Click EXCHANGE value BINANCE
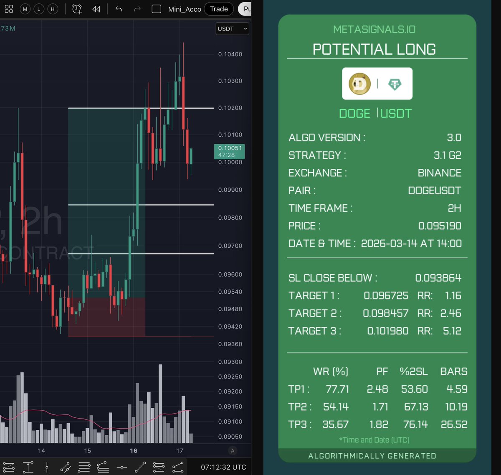The image size is (501, 475). coord(439,173)
